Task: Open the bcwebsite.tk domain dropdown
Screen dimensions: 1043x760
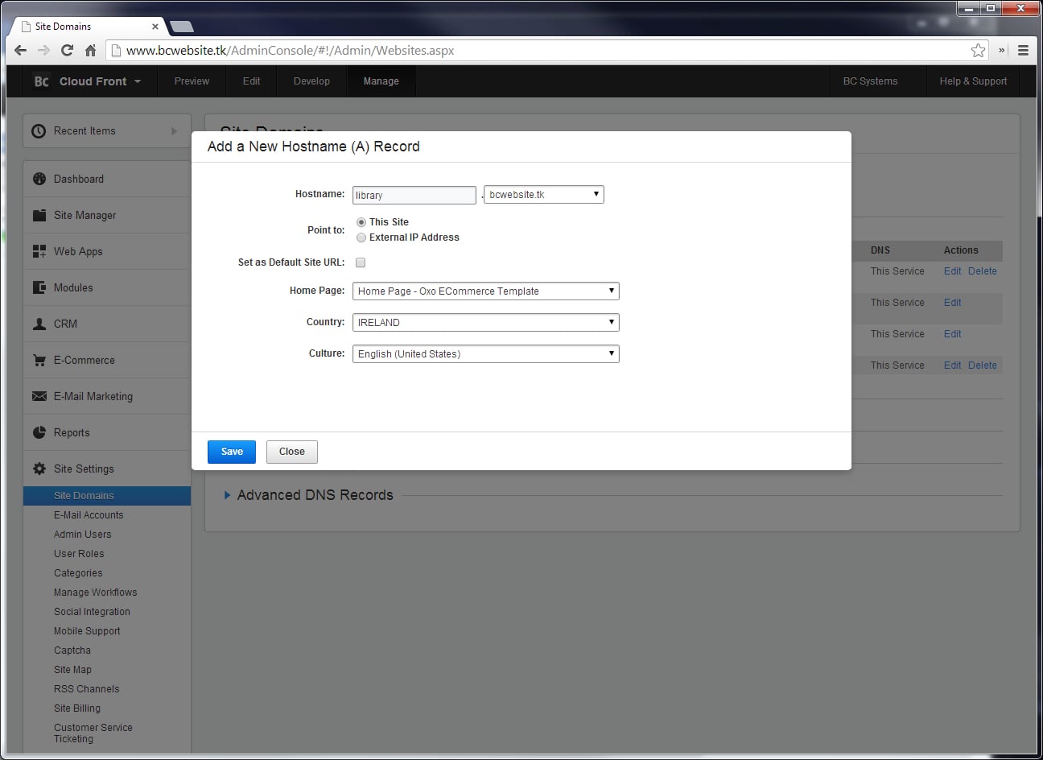Action: (x=544, y=195)
